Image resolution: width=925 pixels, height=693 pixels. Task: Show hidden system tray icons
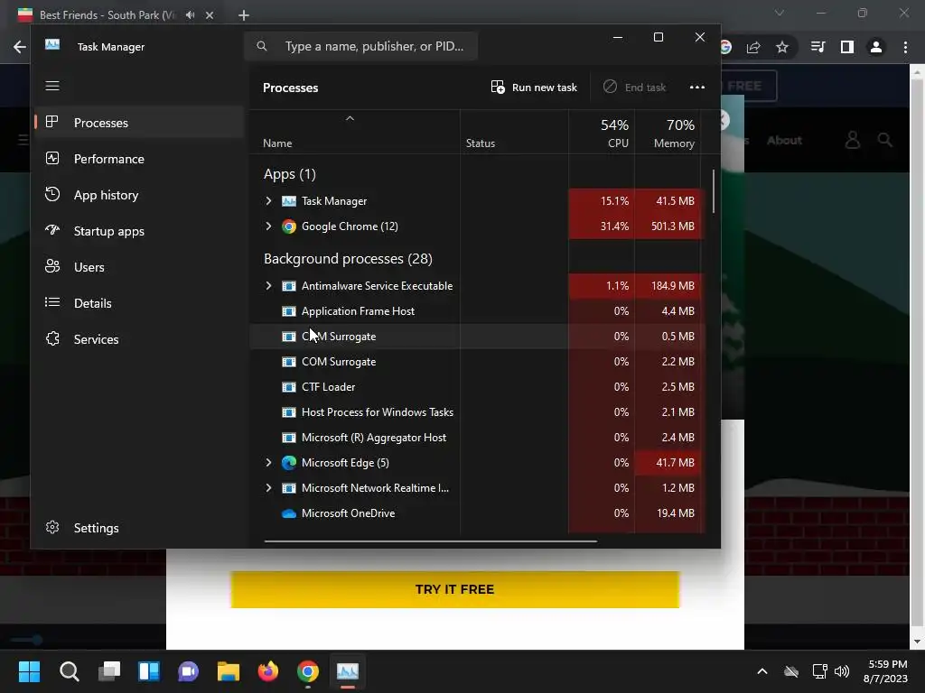point(762,671)
